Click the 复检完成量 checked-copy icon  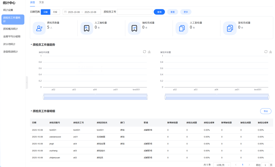230,28
